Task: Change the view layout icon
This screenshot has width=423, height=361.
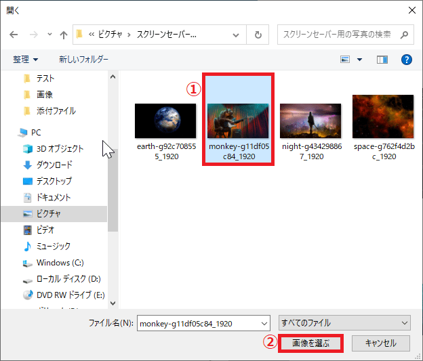Action: [345, 60]
